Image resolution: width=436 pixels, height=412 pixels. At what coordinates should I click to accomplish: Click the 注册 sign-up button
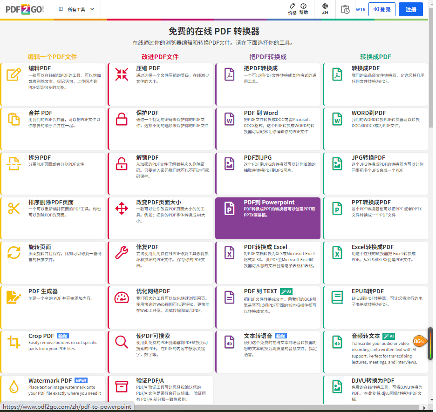pos(411,9)
